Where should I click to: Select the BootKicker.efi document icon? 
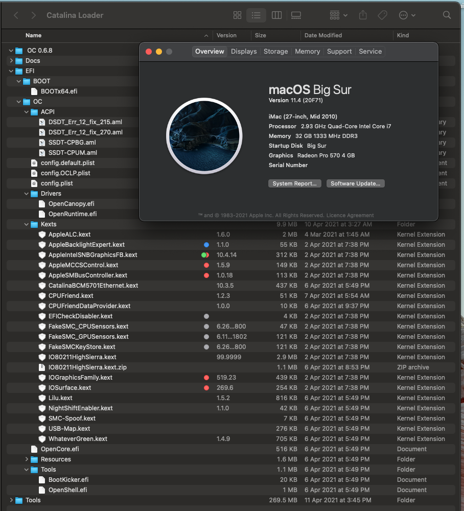point(42,480)
